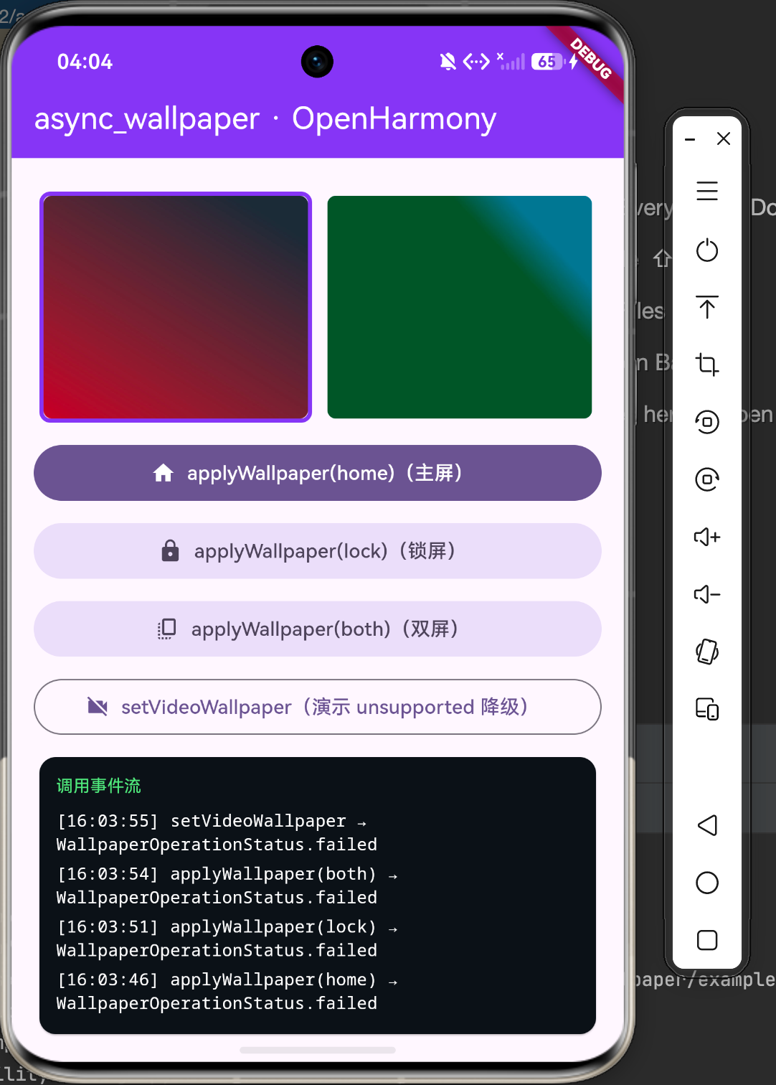Click the rotate clockwise icon in sidebar
The width and height of the screenshot is (776, 1085).
pos(707,479)
